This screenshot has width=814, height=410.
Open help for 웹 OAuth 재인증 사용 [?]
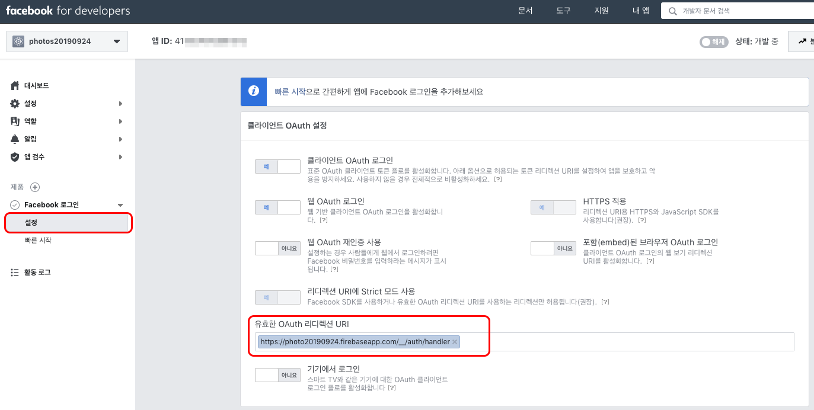(334, 269)
